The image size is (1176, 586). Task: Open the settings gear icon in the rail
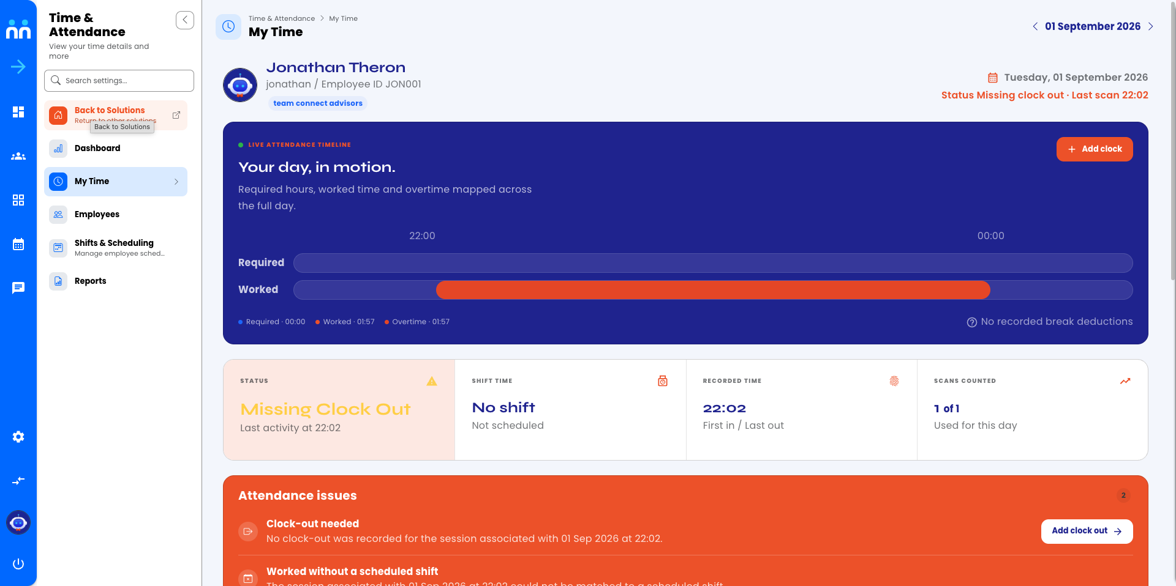(18, 437)
